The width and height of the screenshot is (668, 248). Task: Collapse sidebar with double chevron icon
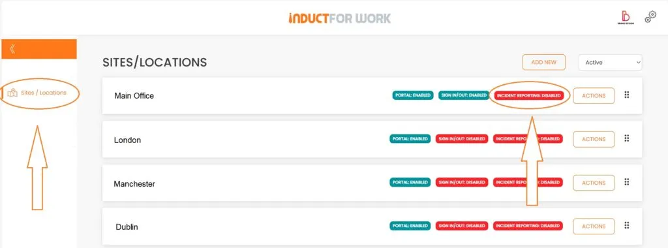12,49
